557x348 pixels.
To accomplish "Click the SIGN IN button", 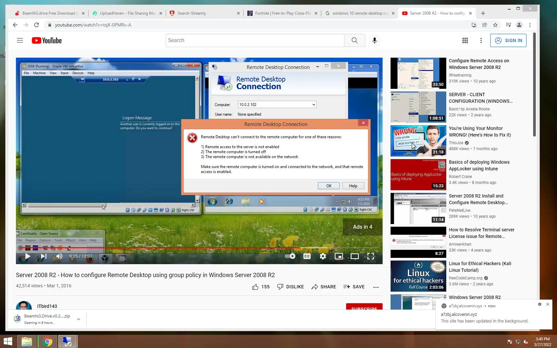I will coord(508,40).
